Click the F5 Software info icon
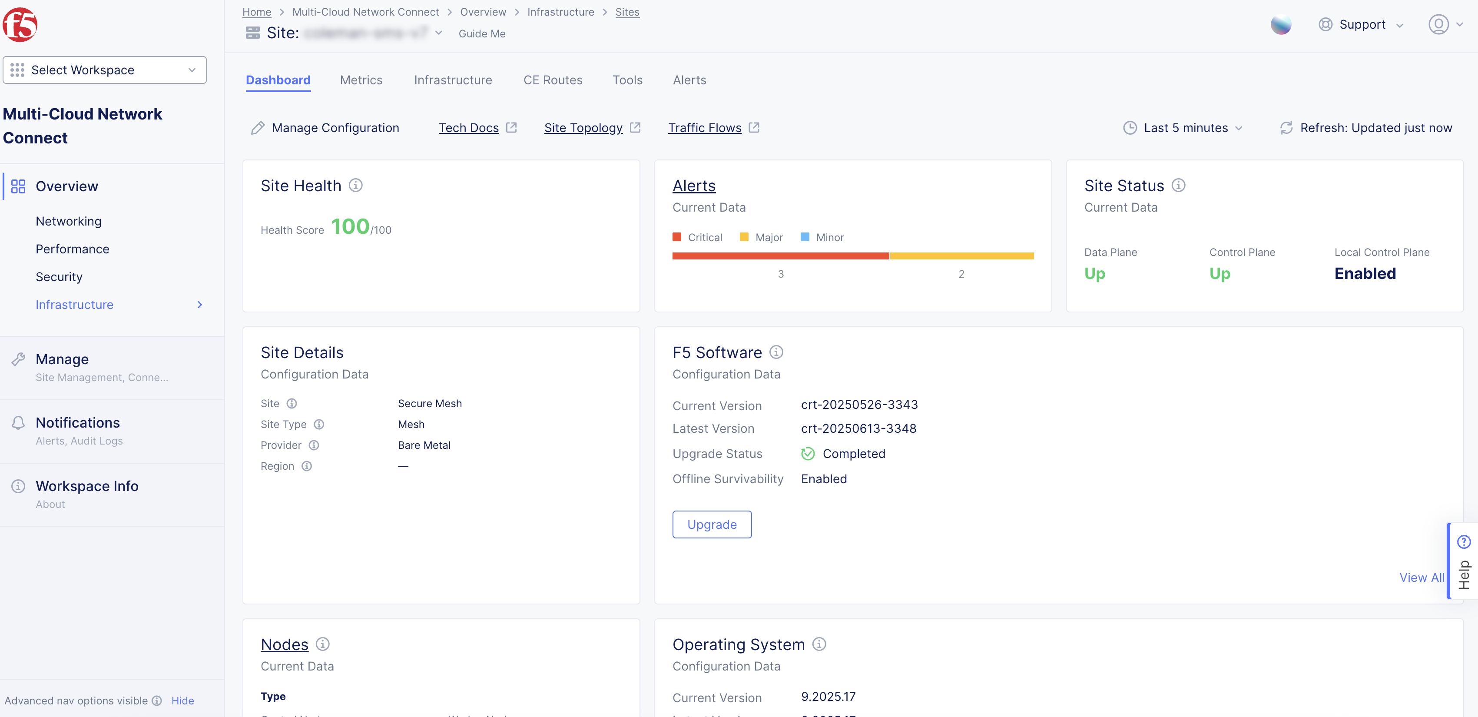 click(x=776, y=352)
